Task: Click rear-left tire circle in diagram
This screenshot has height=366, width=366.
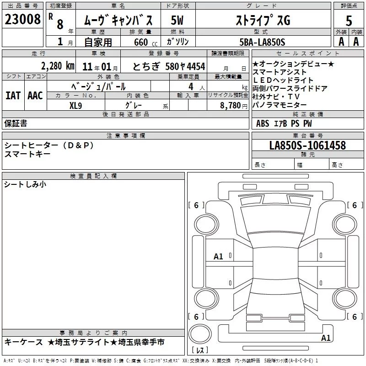Action: point(206,299)
